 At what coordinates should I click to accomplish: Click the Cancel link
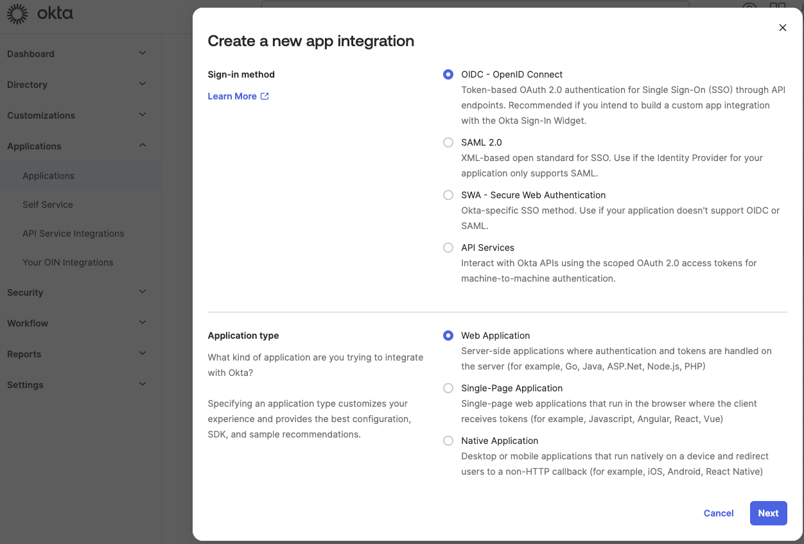[719, 513]
